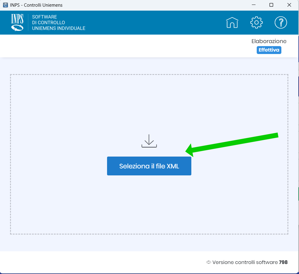
Task: Maximize the Controlli Uniemens window
Action: coord(271,5)
